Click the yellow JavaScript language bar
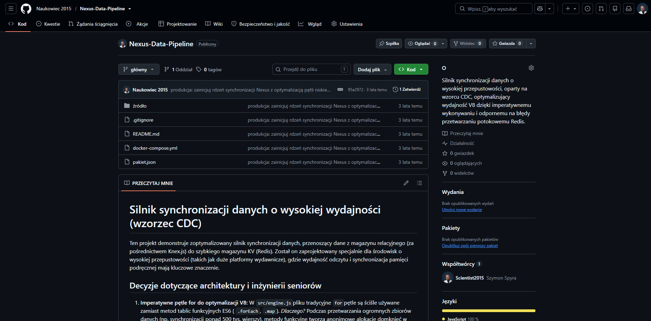The width and height of the screenshot is (651, 321). [x=488, y=311]
